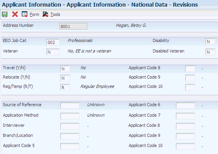Focus the Reg/Temp (R/T) field
218x154 pixels.
click(65, 87)
